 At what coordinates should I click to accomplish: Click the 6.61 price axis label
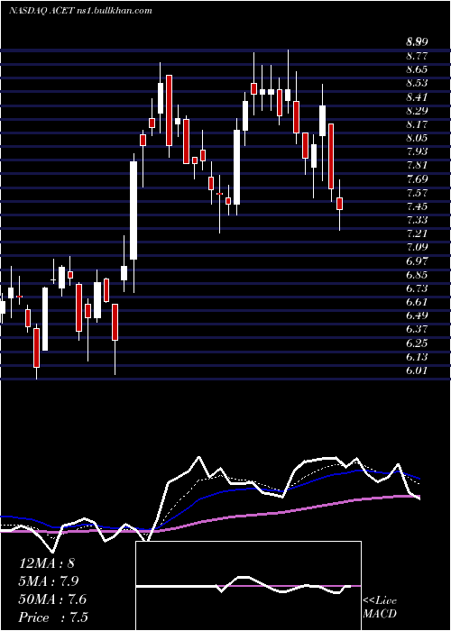tap(417, 302)
